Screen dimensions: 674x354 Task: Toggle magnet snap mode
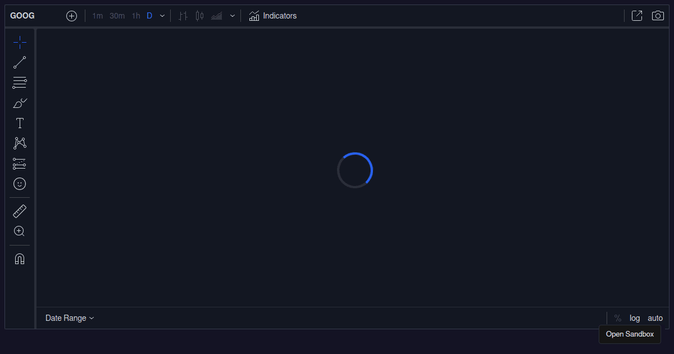(20, 258)
